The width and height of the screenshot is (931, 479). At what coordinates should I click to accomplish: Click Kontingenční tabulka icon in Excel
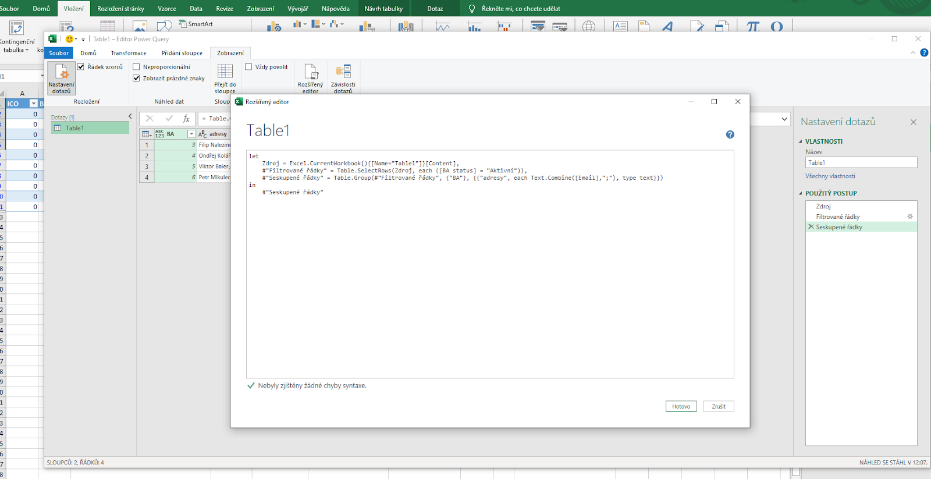coord(16,27)
